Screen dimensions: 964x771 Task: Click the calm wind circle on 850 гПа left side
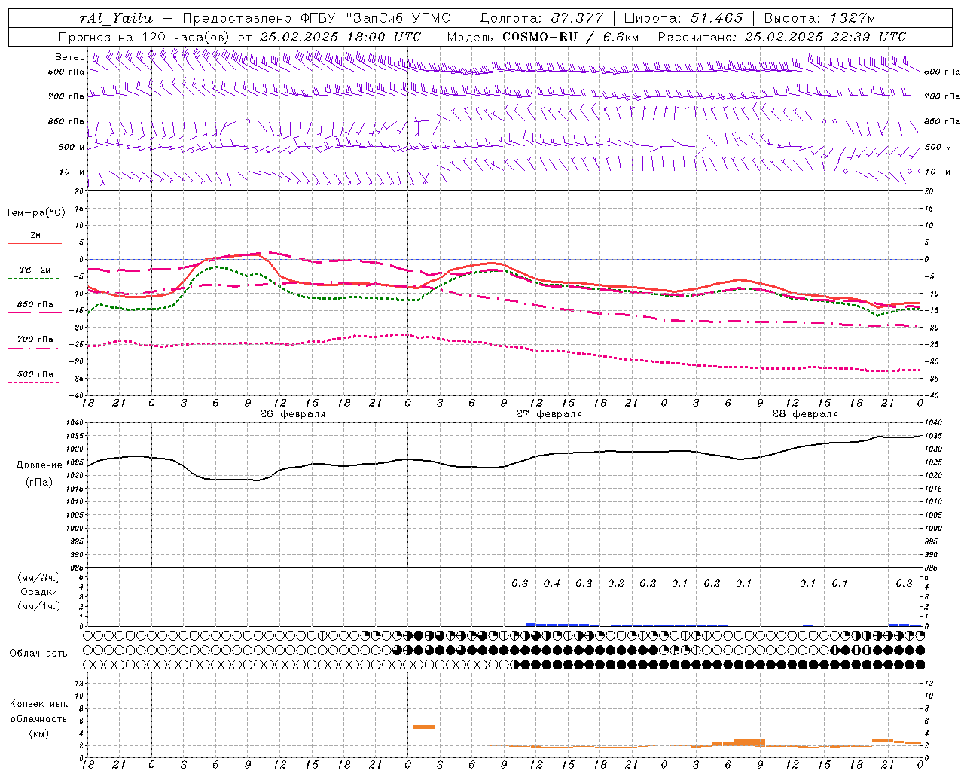(x=247, y=121)
